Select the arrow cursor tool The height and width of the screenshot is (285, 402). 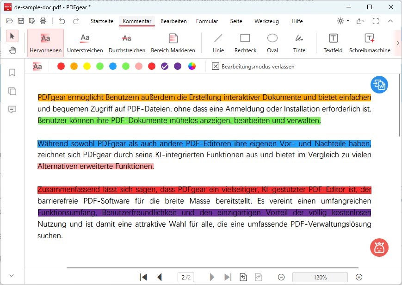(x=12, y=36)
